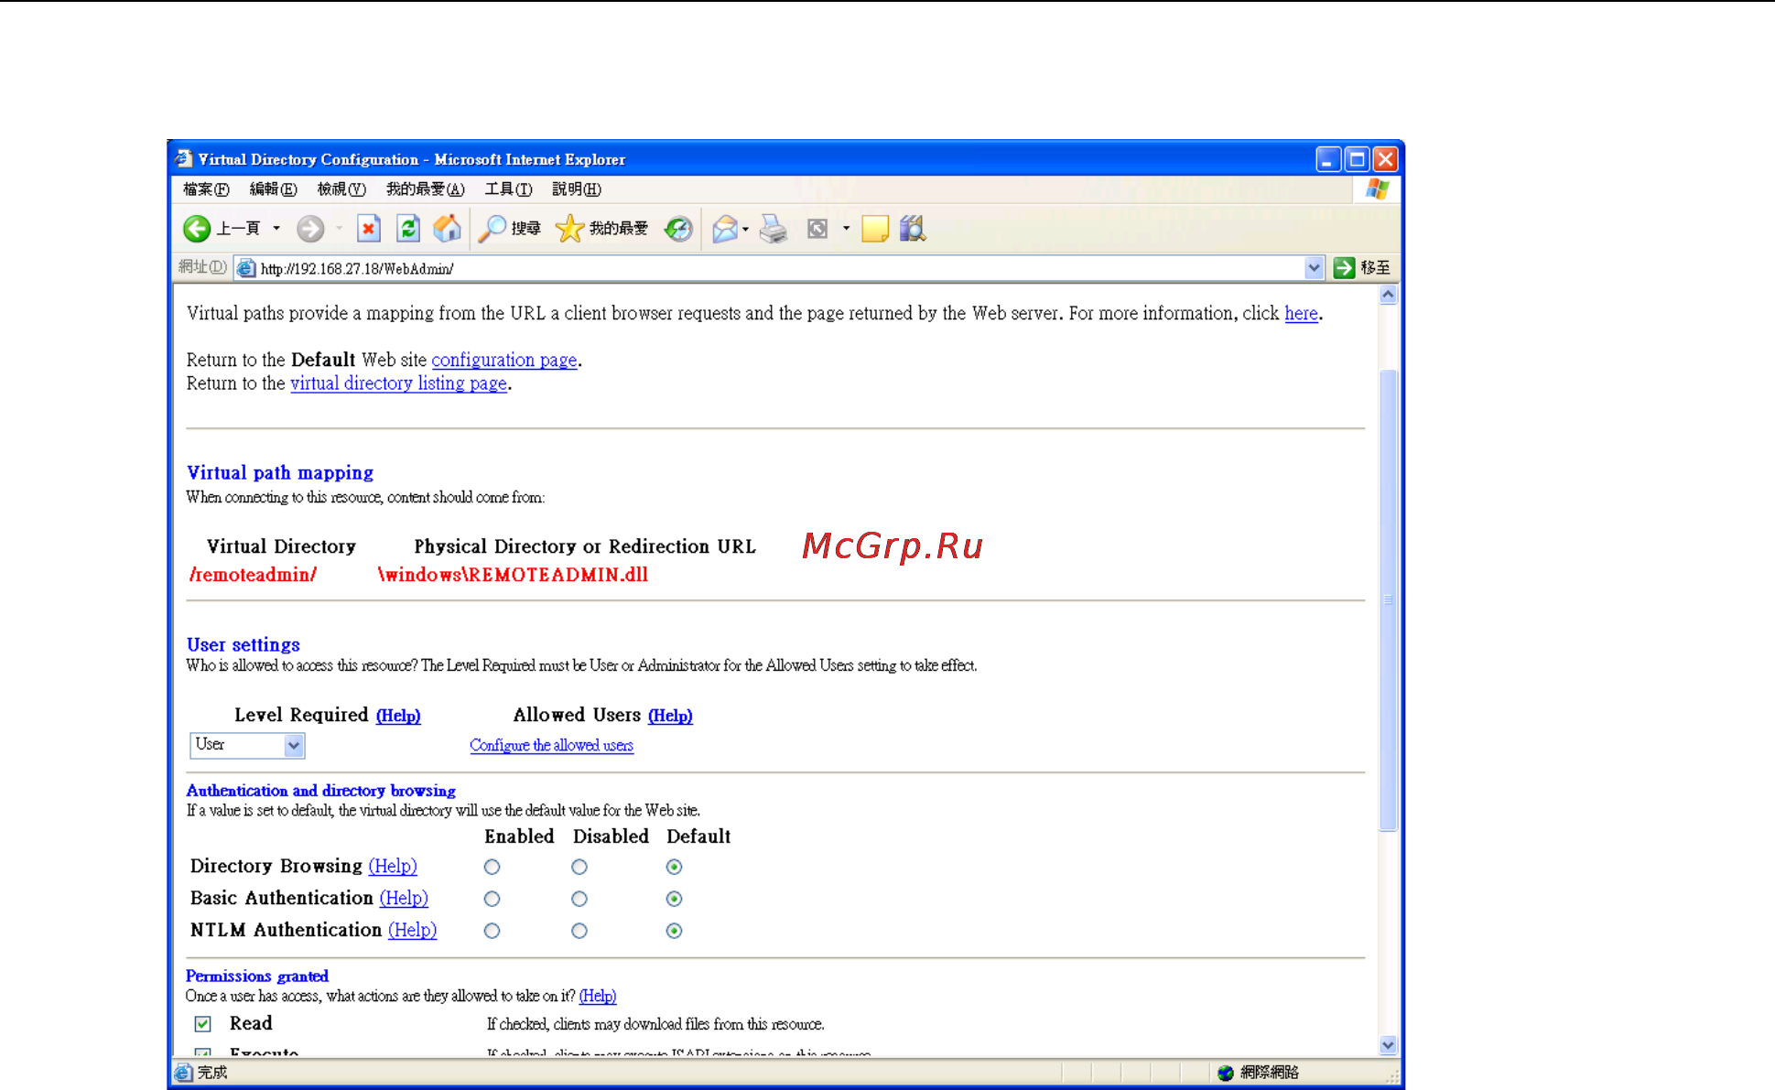Click the status bar page icon next to 完成

(184, 1073)
